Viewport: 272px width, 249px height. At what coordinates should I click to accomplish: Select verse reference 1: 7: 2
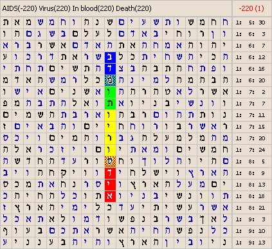click(x=250, y=92)
